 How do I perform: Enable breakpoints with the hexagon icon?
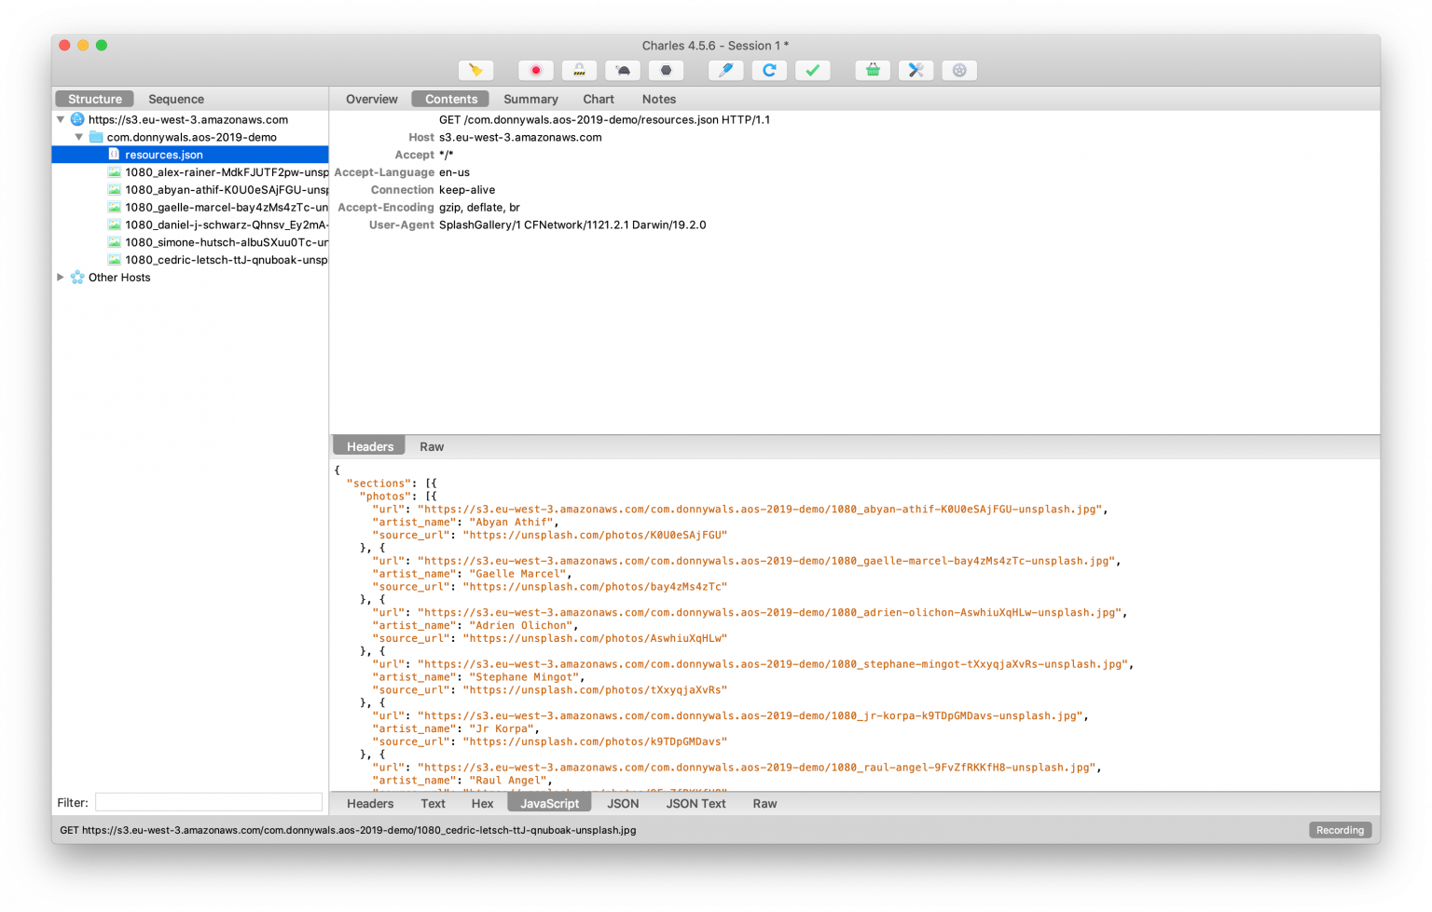point(665,70)
